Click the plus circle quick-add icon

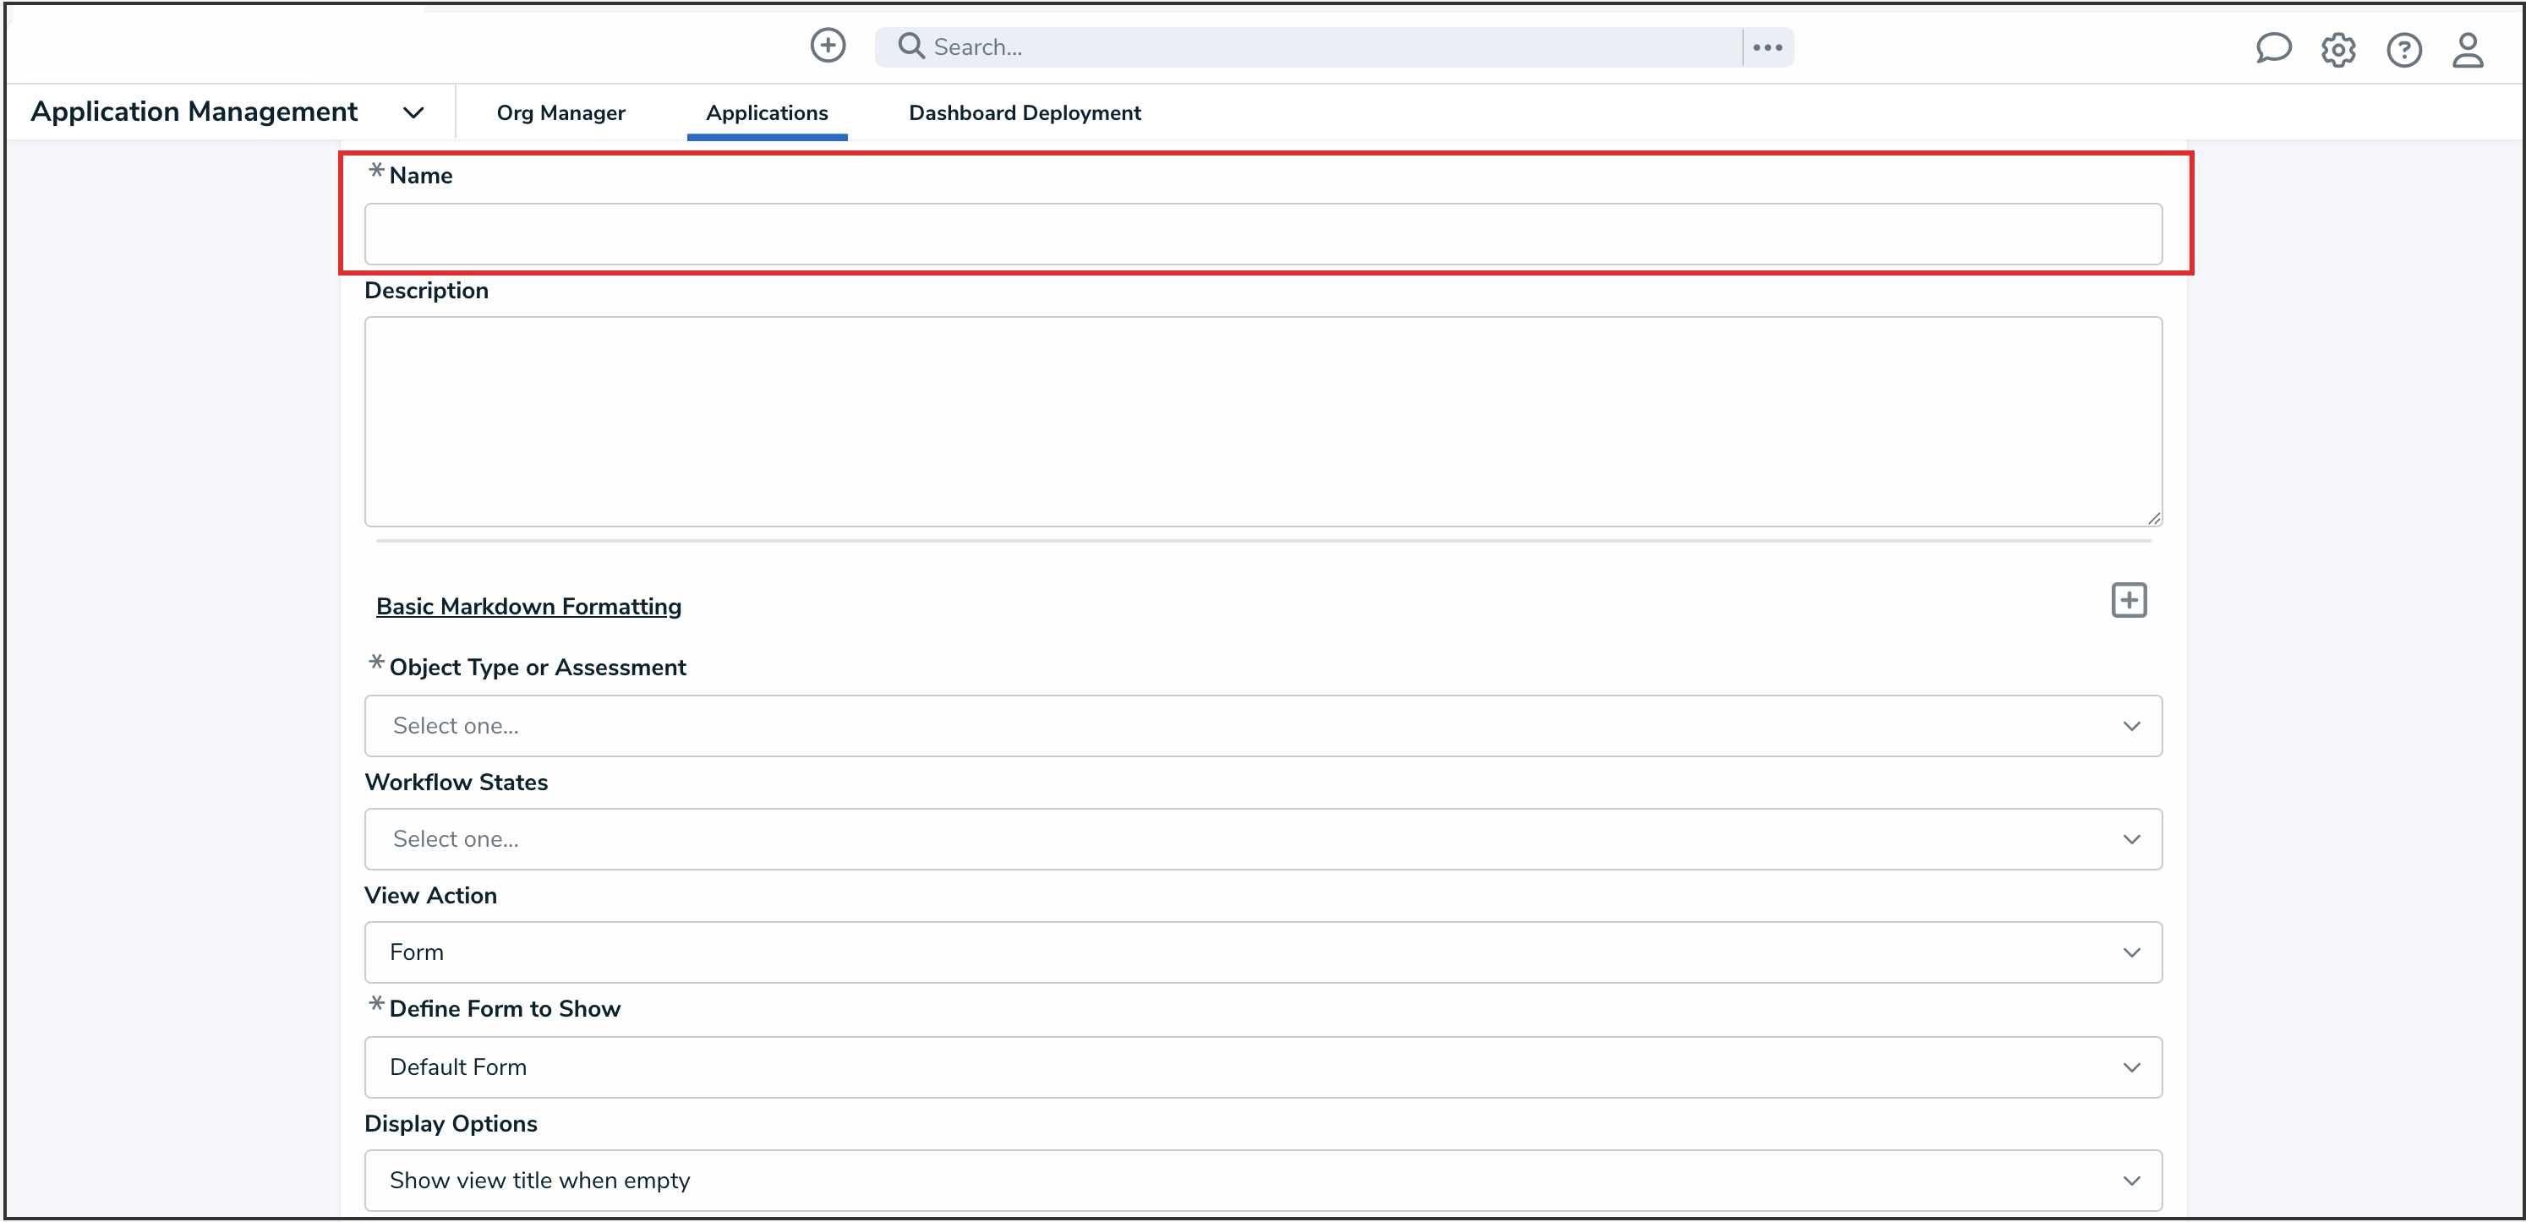click(828, 45)
